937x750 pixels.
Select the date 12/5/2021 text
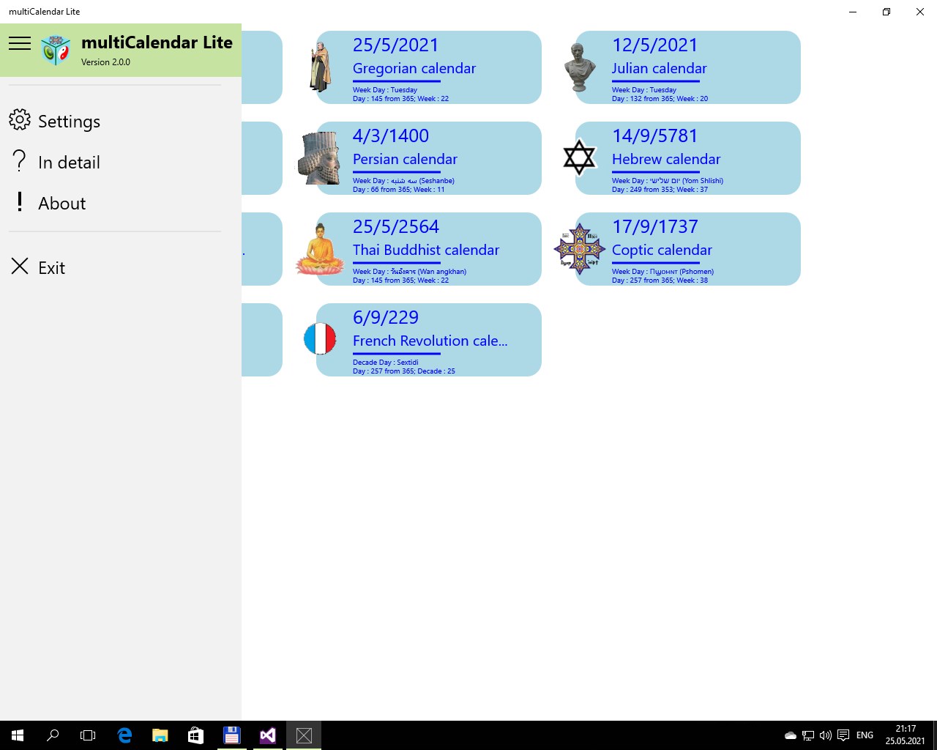click(654, 45)
